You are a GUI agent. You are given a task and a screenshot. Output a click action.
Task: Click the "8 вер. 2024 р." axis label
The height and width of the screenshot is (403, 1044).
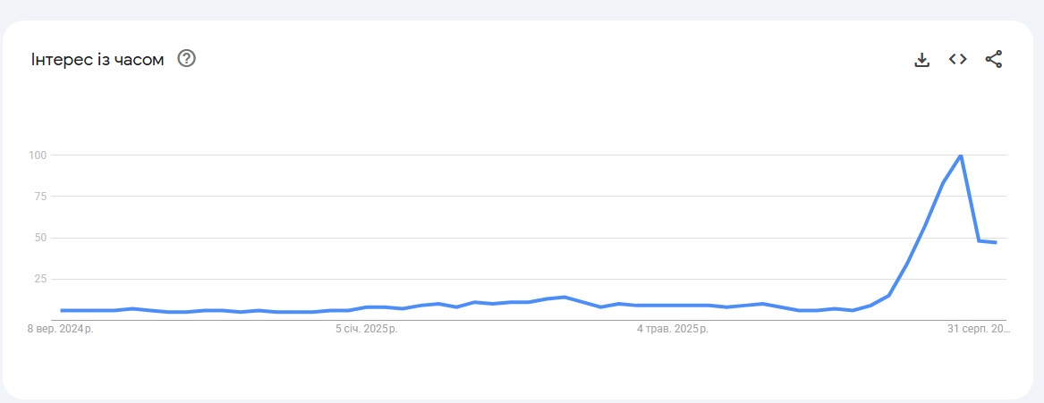61,330
